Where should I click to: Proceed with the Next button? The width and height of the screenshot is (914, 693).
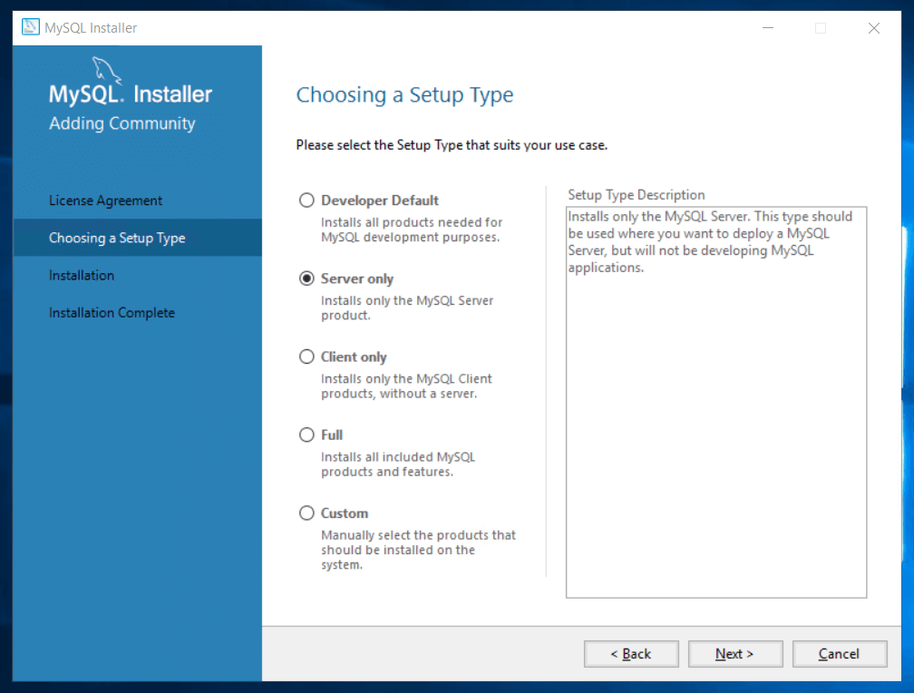[x=734, y=653]
